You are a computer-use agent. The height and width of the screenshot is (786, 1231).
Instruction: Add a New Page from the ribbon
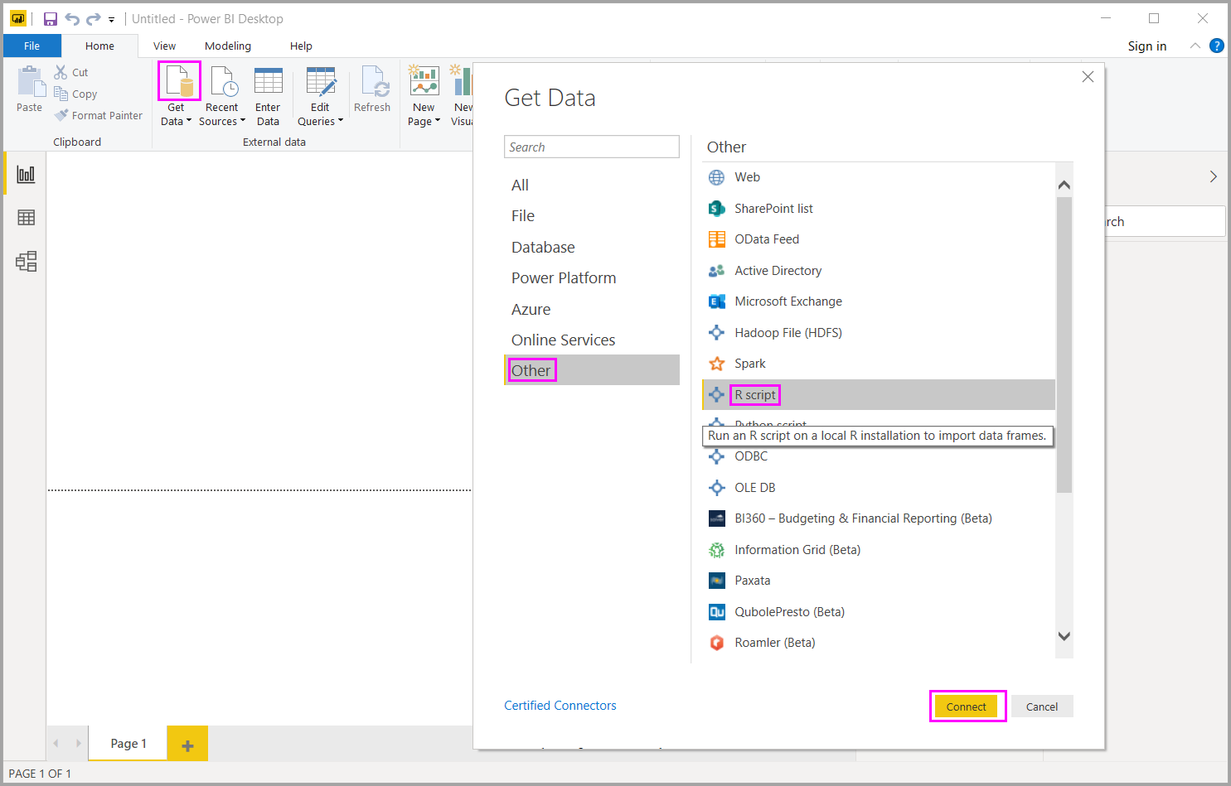click(x=424, y=96)
